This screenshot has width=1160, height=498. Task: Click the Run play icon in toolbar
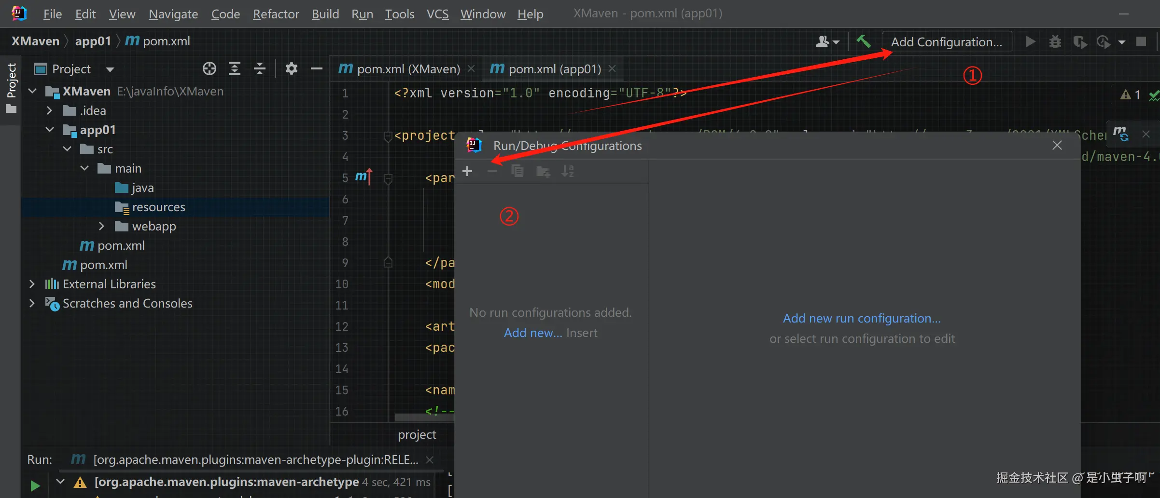[x=1030, y=41]
